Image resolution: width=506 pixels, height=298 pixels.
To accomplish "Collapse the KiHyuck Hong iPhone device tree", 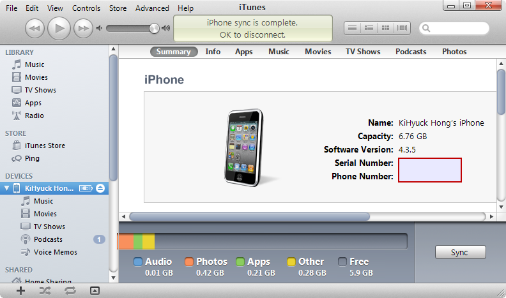I will click(6, 188).
